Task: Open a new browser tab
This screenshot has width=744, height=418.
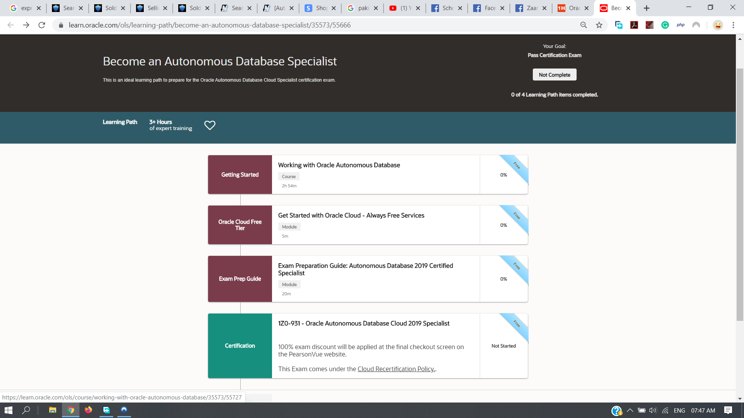Action: (646, 8)
